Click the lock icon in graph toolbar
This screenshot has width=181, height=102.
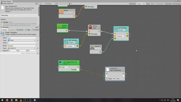pos(41,4)
